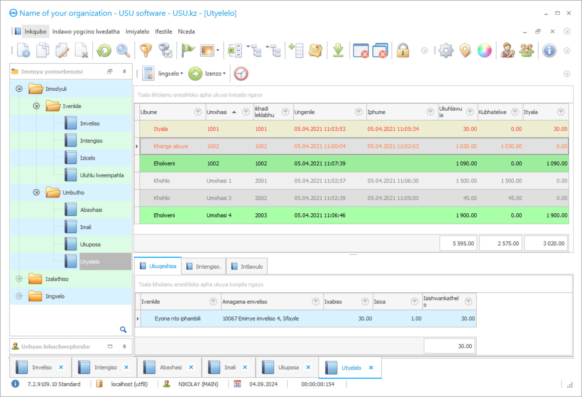The width and height of the screenshot is (582, 397).
Task: Toggle the Ubume column filter button
Action: (198, 112)
